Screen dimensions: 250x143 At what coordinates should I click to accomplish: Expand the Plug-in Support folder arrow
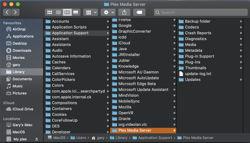[241, 56]
